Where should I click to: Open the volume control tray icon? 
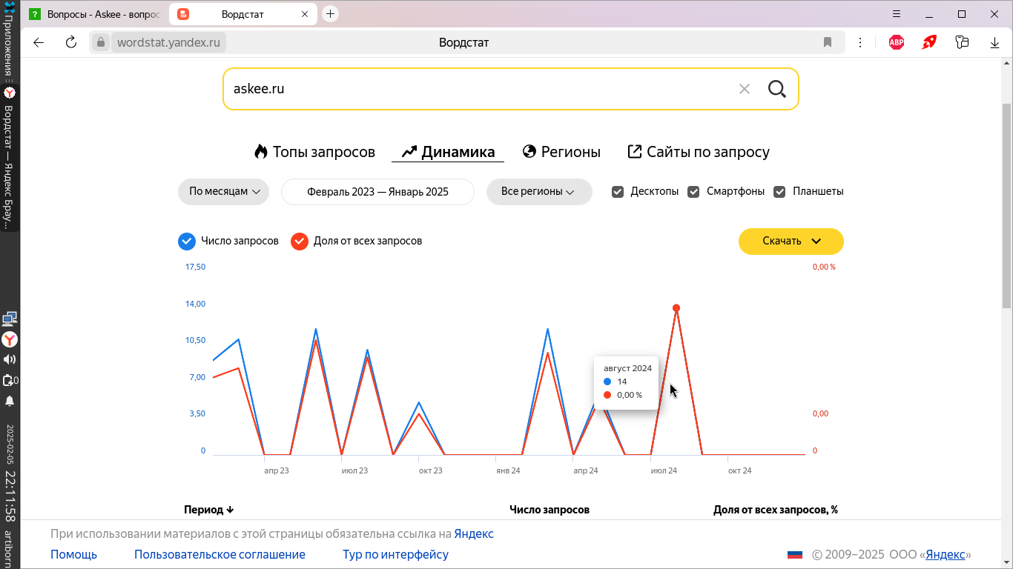10,359
